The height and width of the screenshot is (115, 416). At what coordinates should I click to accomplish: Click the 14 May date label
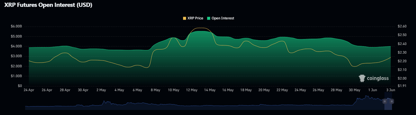click(x=210, y=90)
